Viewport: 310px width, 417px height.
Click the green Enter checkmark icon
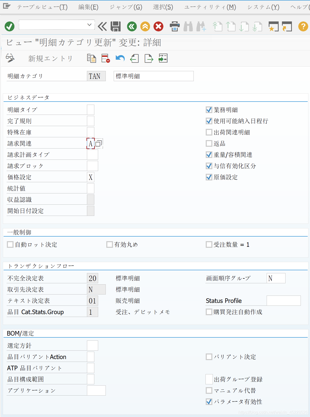click(10, 26)
